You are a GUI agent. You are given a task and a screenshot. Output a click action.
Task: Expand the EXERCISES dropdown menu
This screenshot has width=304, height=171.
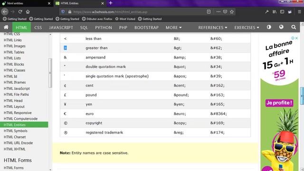247,28
